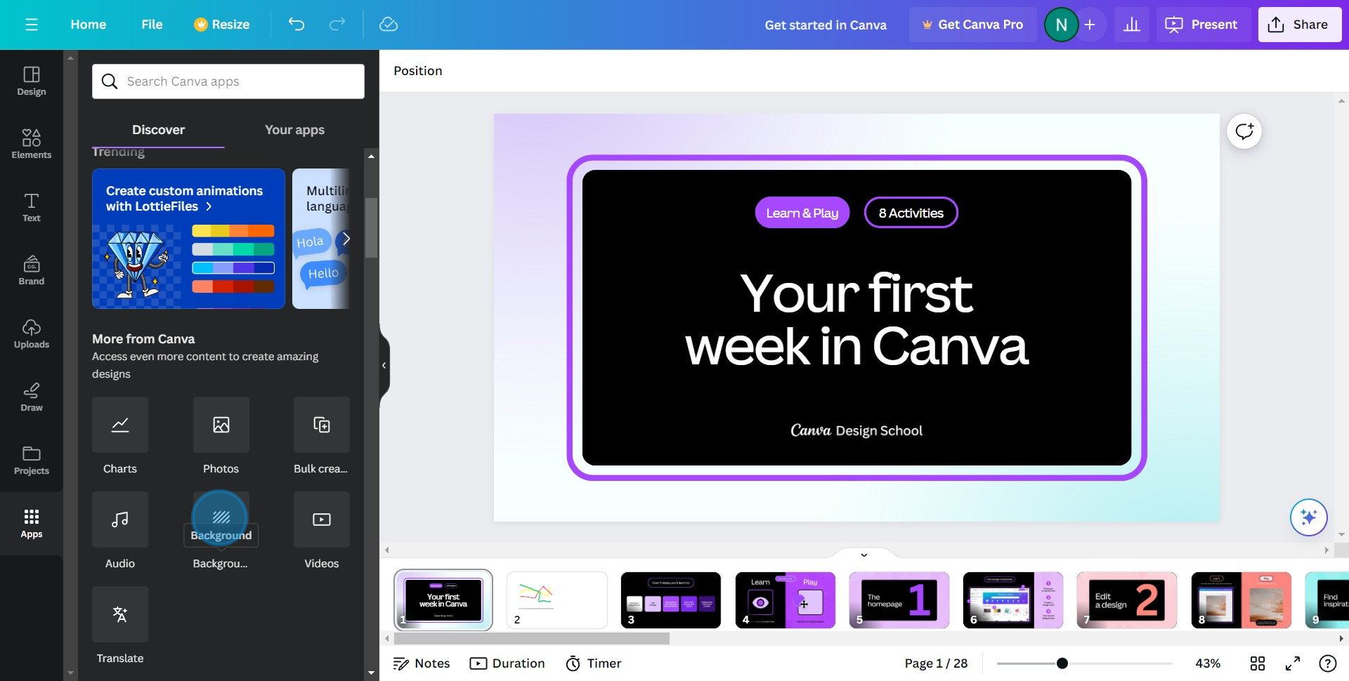Add a comment on the canvas

pyautogui.click(x=1244, y=131)
